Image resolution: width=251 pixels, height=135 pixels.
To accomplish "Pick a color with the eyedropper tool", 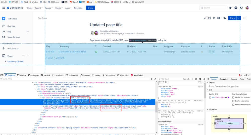I will click(155, 79).
